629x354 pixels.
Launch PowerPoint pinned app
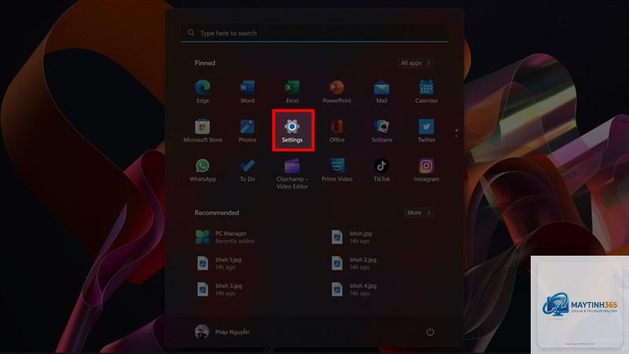coord(337,91)
